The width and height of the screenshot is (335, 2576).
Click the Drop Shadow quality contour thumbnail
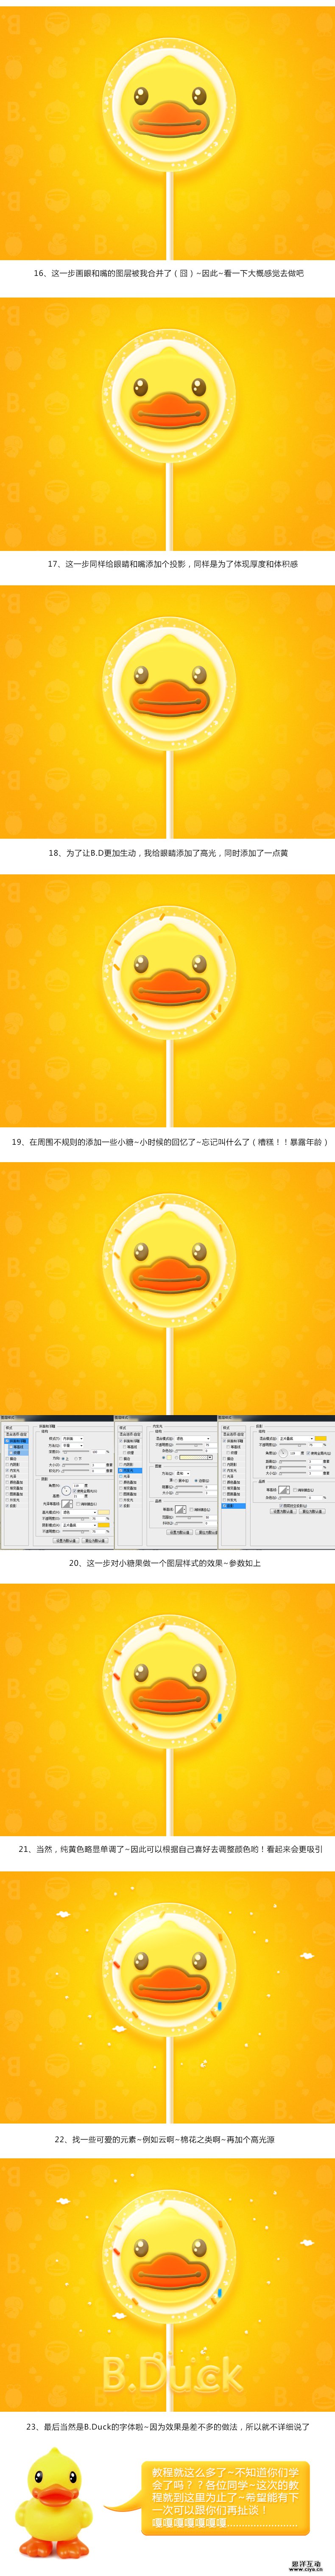(284, 1490)
